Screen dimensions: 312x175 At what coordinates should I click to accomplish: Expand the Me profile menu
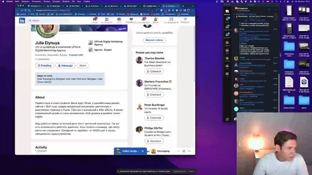155,20
